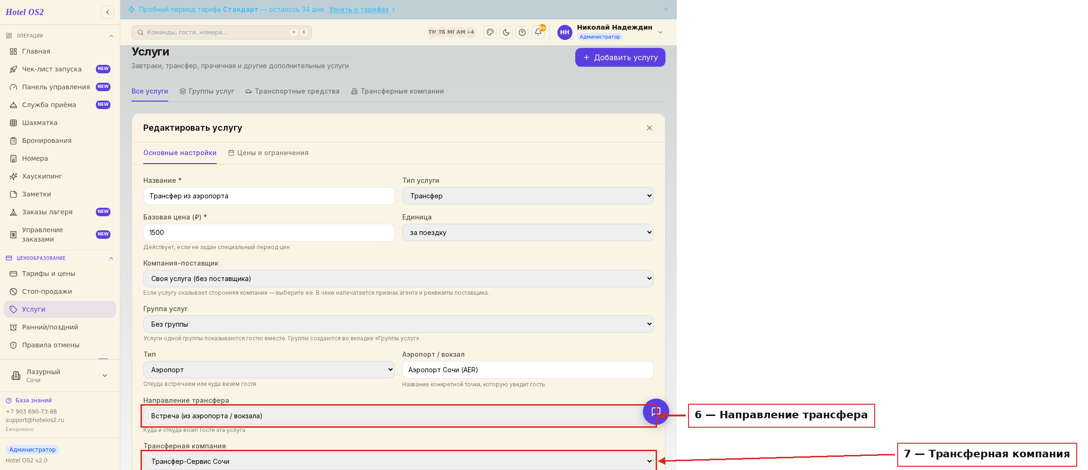Toggle dark mode moon icon
Image resolution: width=1088 pixels, height=470 pixels.
point(506,32)
